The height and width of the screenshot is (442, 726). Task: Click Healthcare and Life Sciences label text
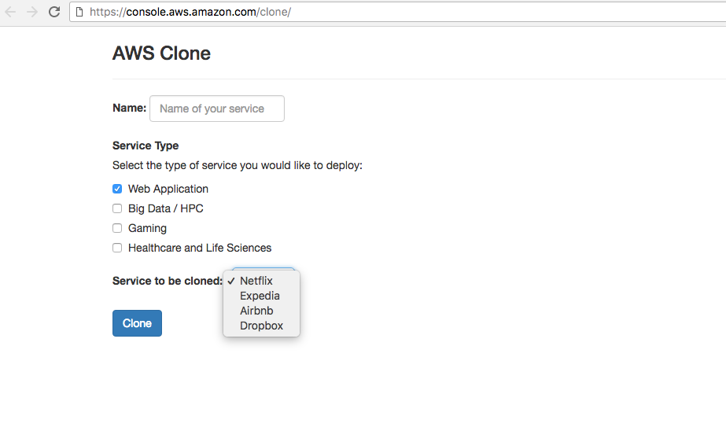point(200,248)
